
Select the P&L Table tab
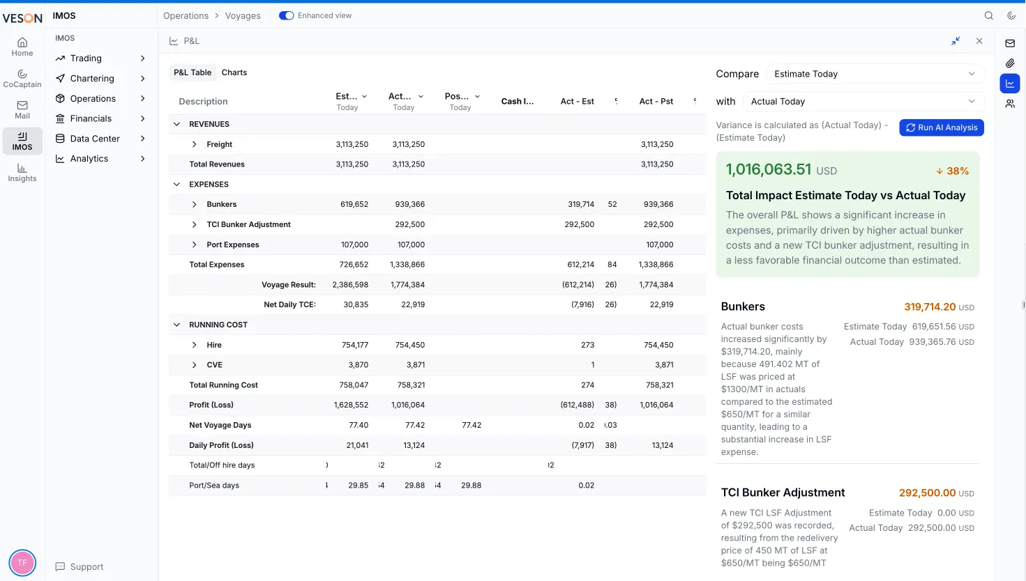tap(193, 72)
